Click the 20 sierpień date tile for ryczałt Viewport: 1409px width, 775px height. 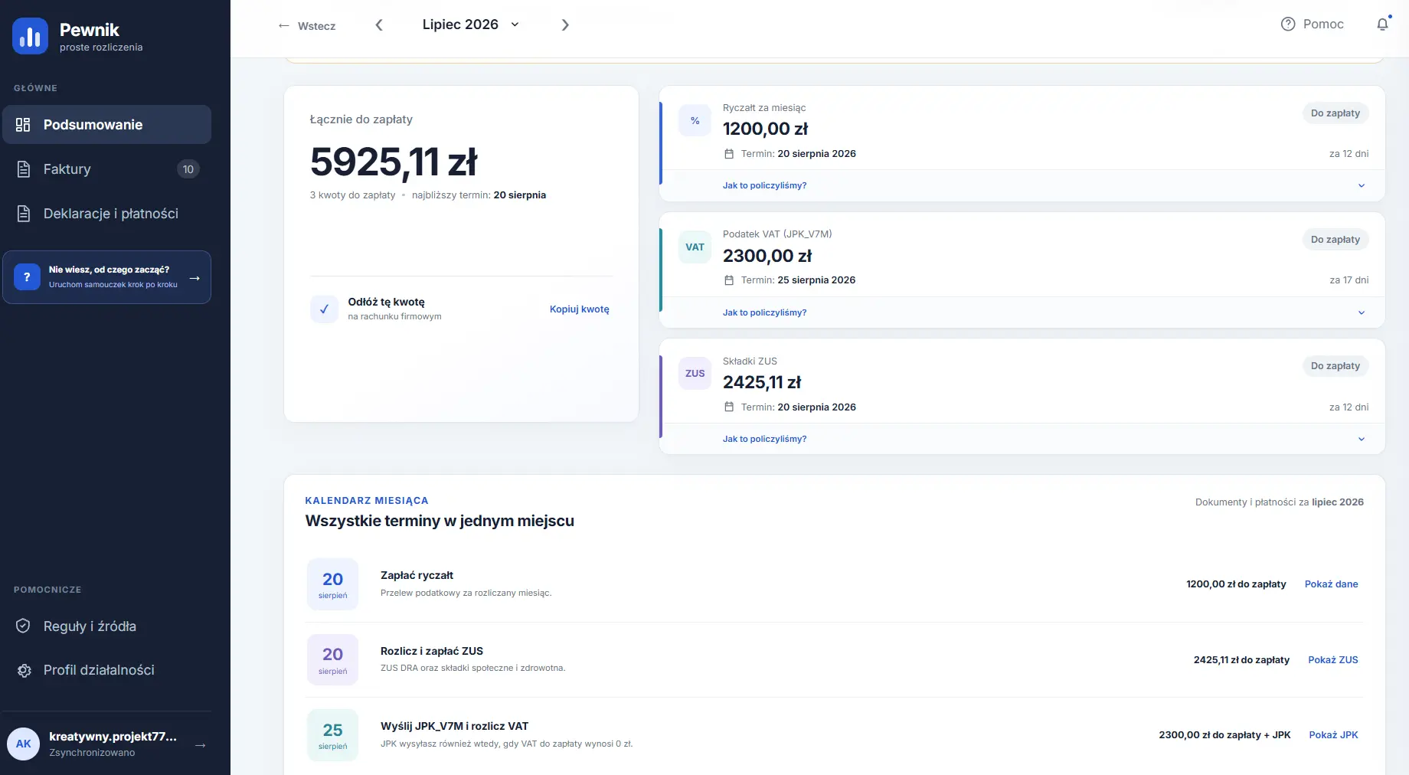tap(332, 584)
